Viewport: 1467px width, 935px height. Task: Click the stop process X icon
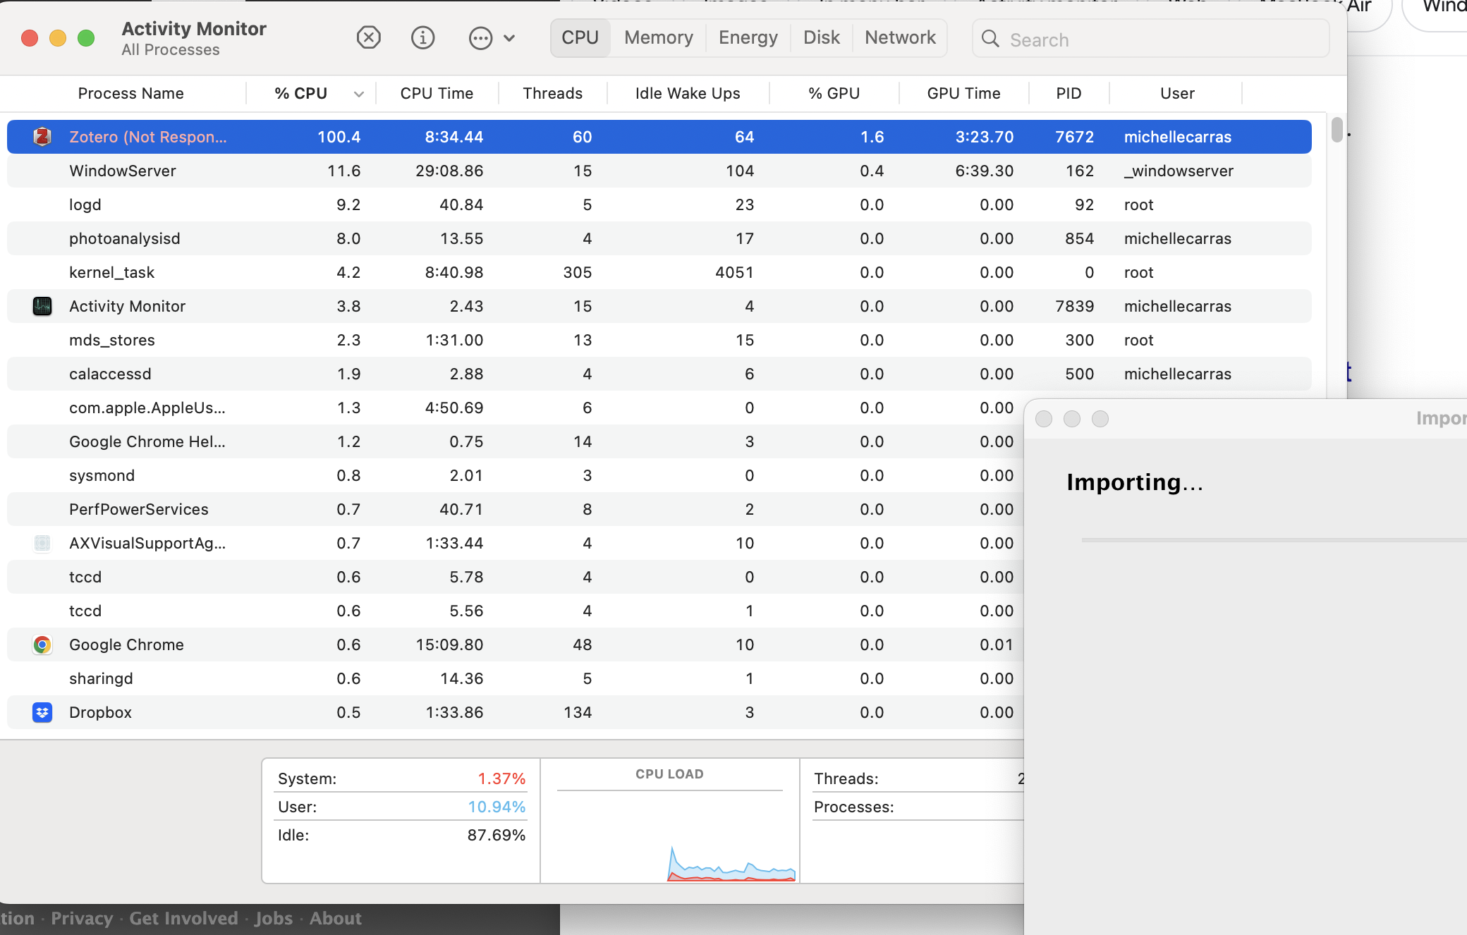(x=368, y=37)
